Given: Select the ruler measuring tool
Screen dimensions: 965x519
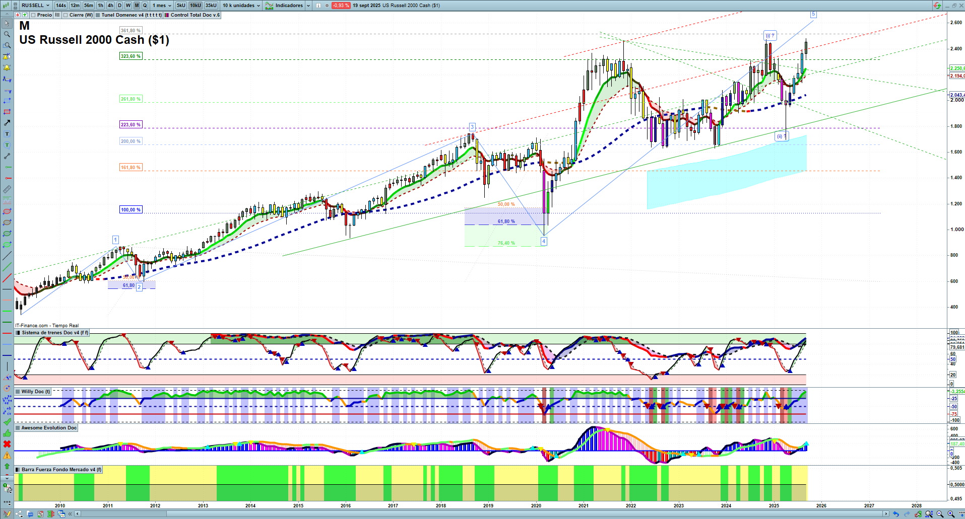Looking at the screenshot, I should (x=7, y=189).
